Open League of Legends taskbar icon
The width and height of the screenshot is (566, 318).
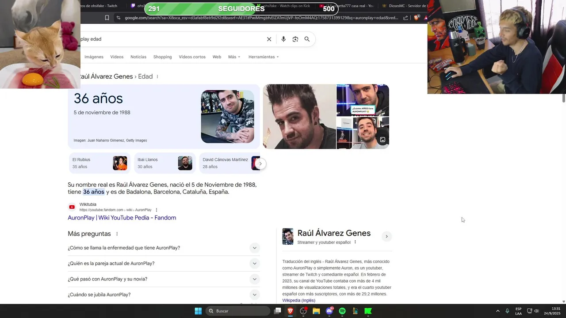[x=355, y=311]
